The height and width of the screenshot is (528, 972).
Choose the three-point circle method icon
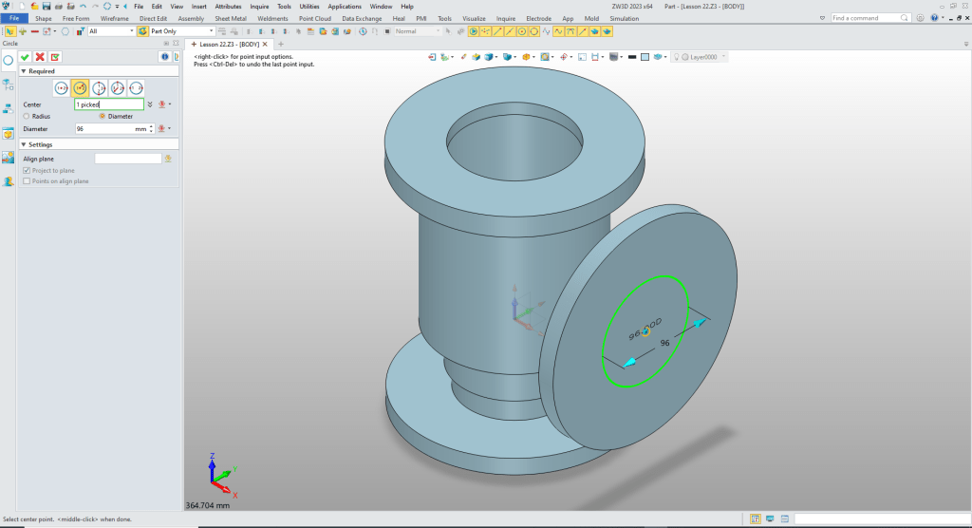(x=99, y=87)
